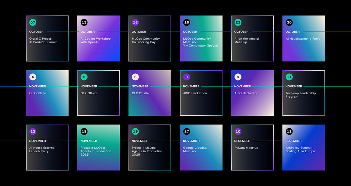
Task: Open Orq.ai X Prosus AI Product Summit
Action: pos(43,41)
